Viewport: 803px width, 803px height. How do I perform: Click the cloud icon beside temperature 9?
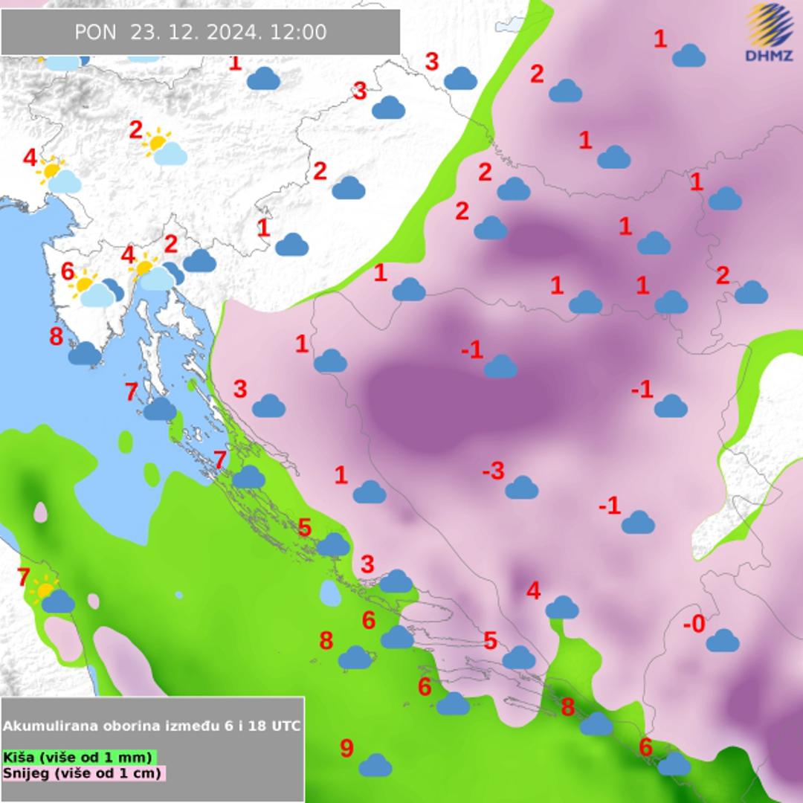[x=375, y=764]
